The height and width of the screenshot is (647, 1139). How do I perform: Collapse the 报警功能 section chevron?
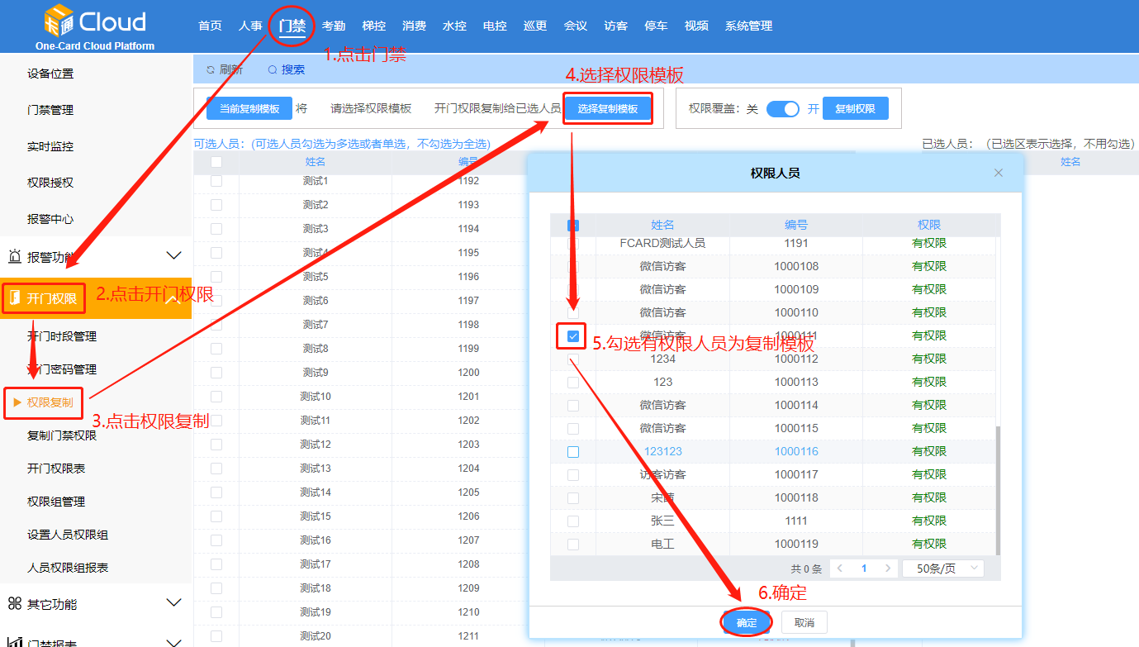tap(174, 255)
